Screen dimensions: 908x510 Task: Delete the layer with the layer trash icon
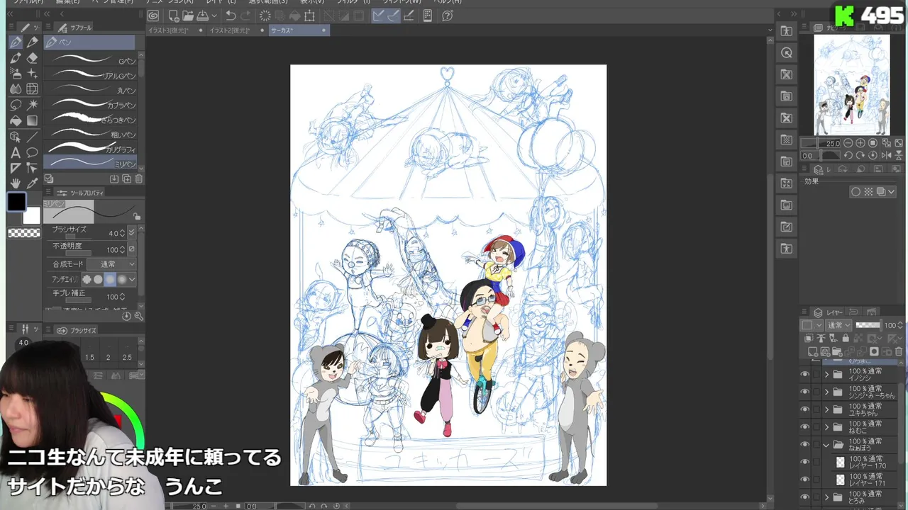click(x=898, y=352)
